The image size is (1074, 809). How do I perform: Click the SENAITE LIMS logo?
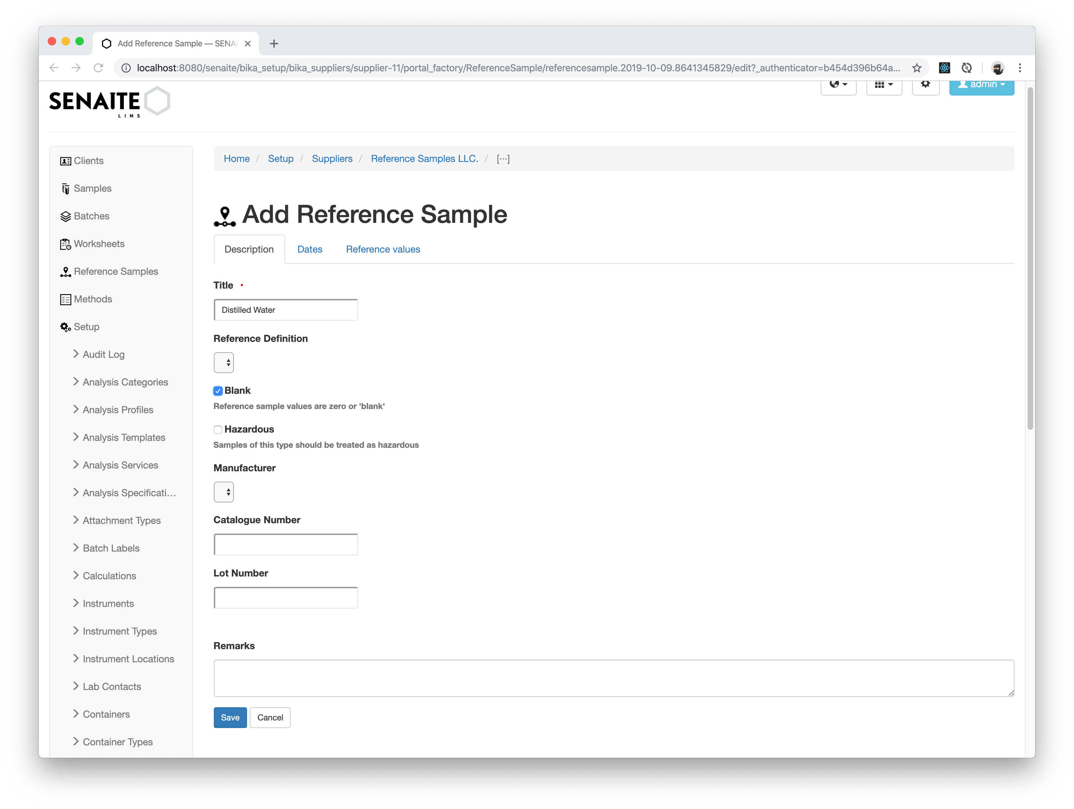point(110,102)
